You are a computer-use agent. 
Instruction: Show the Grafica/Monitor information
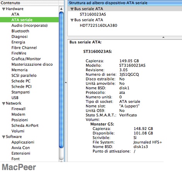click(x=26, y=59)
